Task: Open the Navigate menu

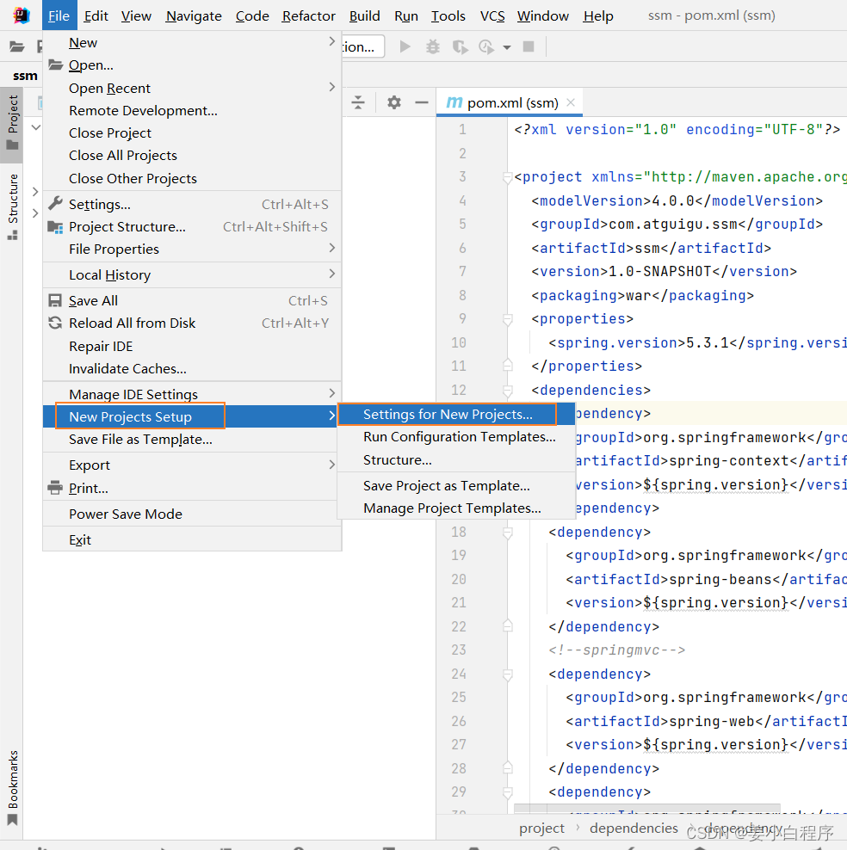Action: click(194, 15)
